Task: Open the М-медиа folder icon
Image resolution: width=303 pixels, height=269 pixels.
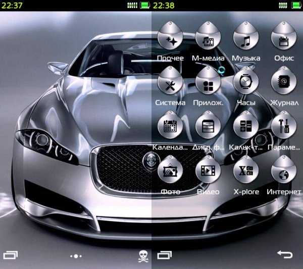Action: pos(208,36)
